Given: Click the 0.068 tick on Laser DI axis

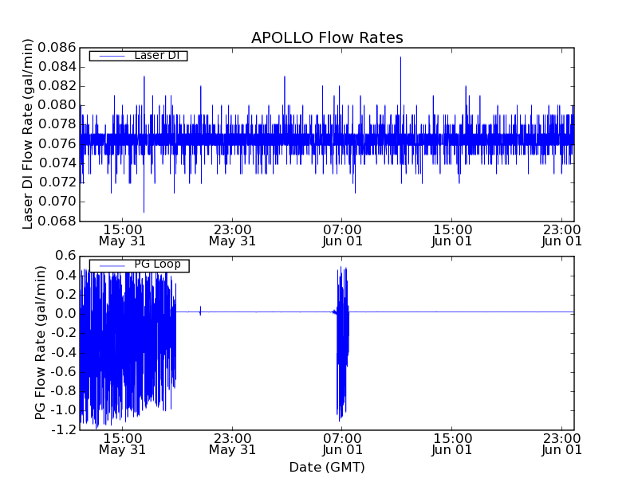Looking at the screenshot, I should [x=57, y=221].
